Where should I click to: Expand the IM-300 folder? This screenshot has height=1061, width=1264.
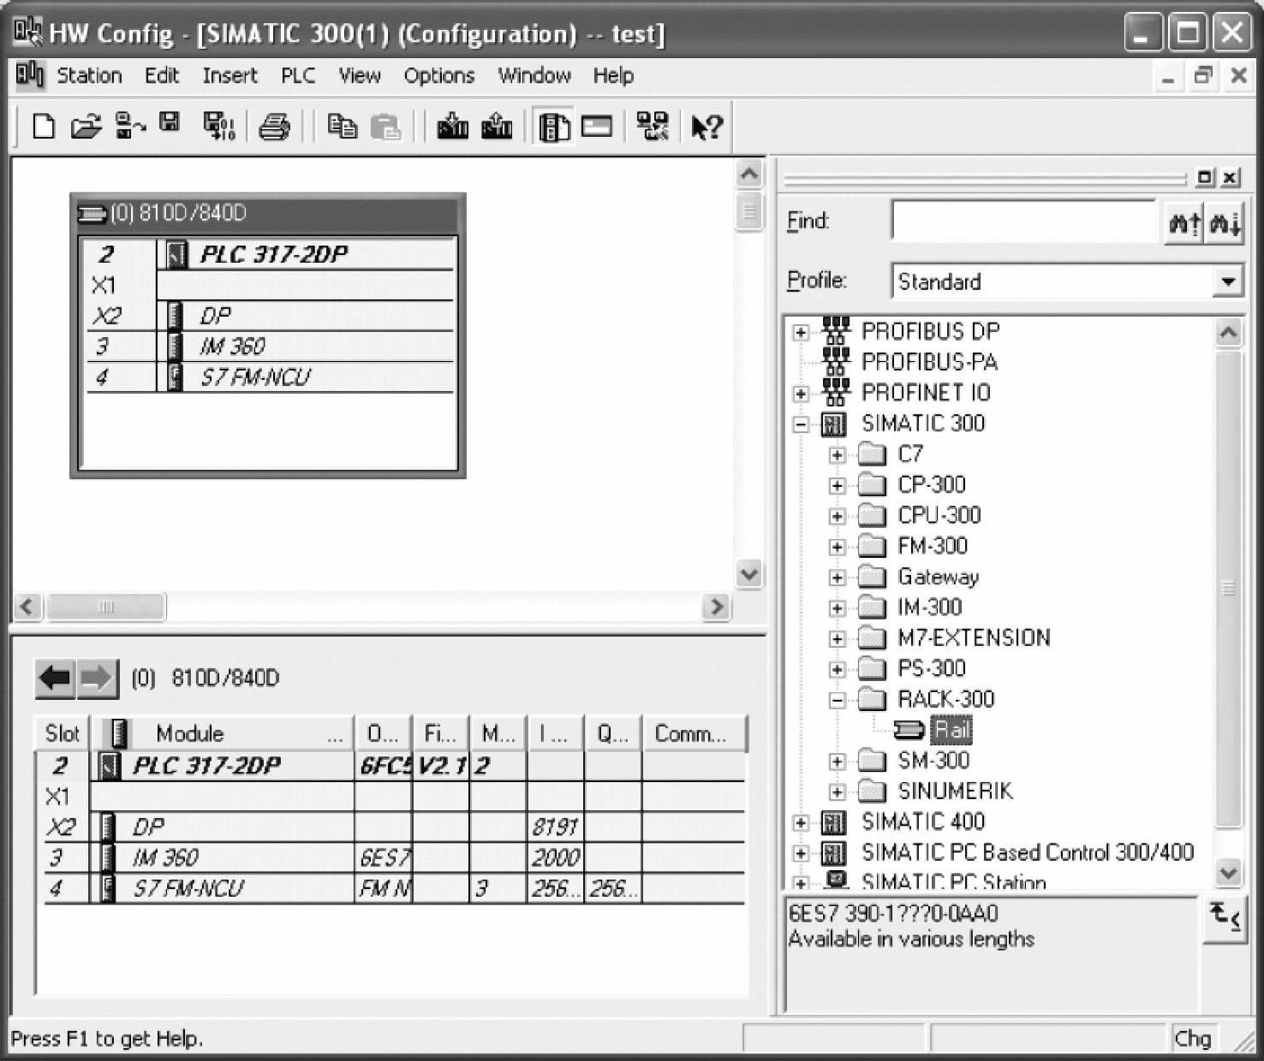(x=838, y=608)
